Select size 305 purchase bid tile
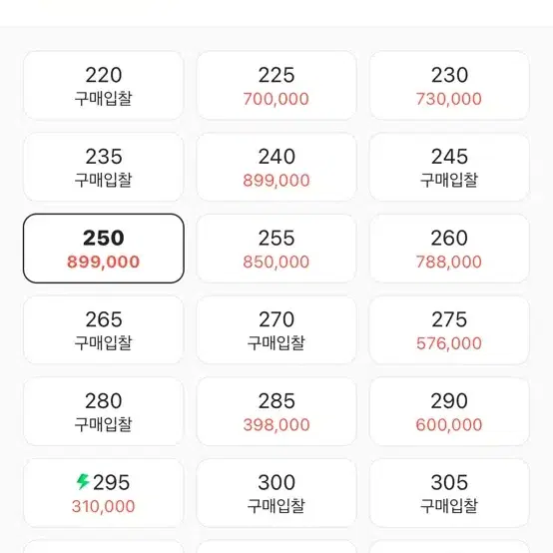This screenshot has height=553, width=553. [449, 493]
